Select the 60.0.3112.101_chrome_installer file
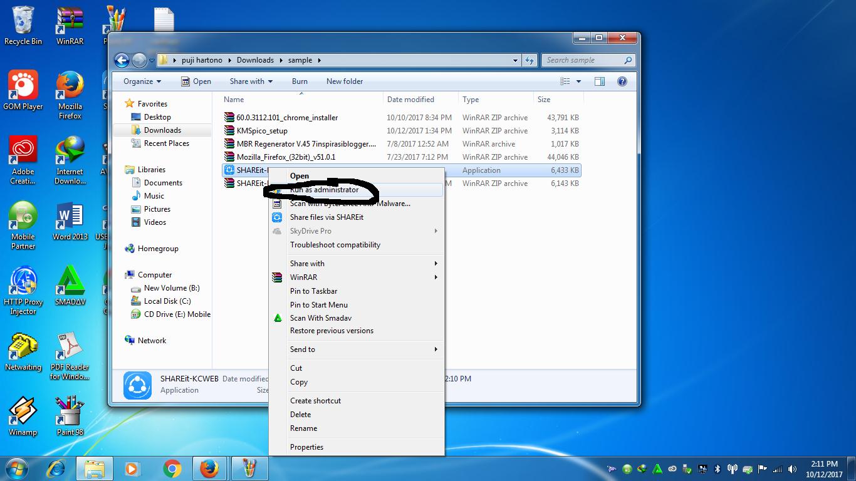856x481 pixels. [287, 118]
